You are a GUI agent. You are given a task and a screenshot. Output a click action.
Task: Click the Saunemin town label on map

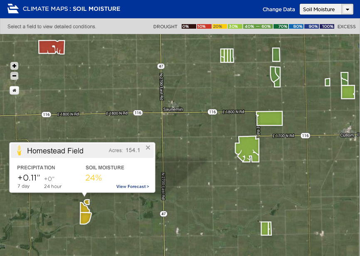click(x=173, y=110)
